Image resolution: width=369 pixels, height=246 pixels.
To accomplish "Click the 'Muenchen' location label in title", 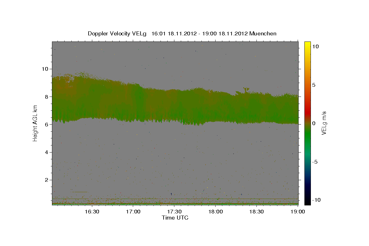I will pos(263,34).
